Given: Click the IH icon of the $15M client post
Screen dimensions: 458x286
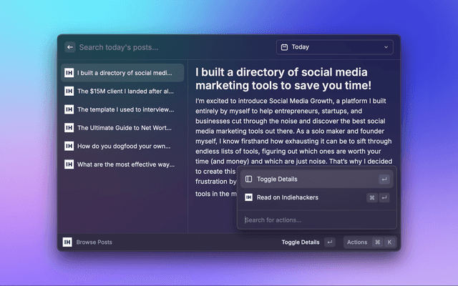Looking at the screenshot, I should click(x=69, y=92).
